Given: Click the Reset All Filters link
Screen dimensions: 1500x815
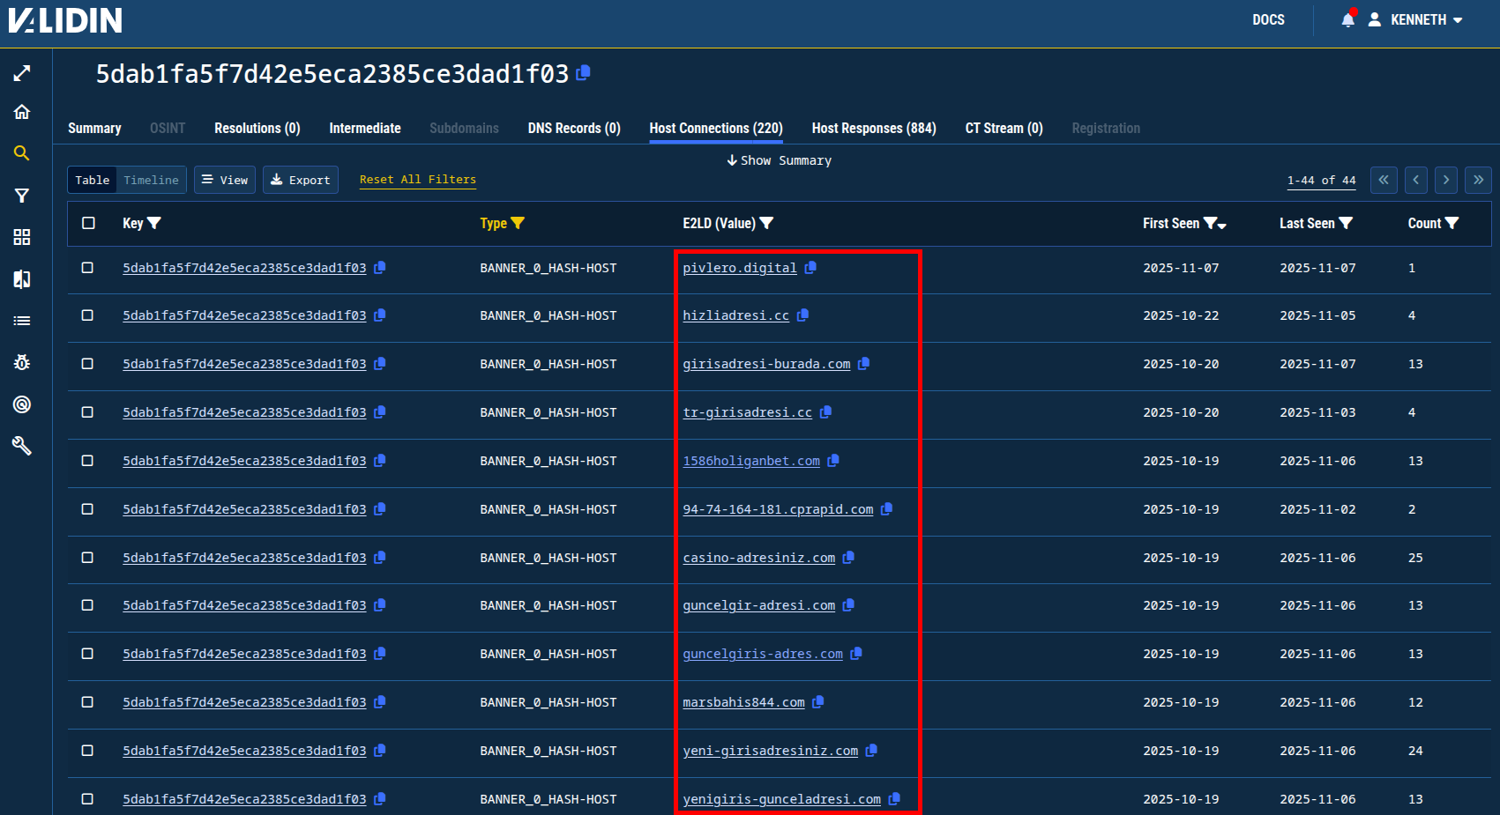Looking at the screenshot, I should 417,180.
